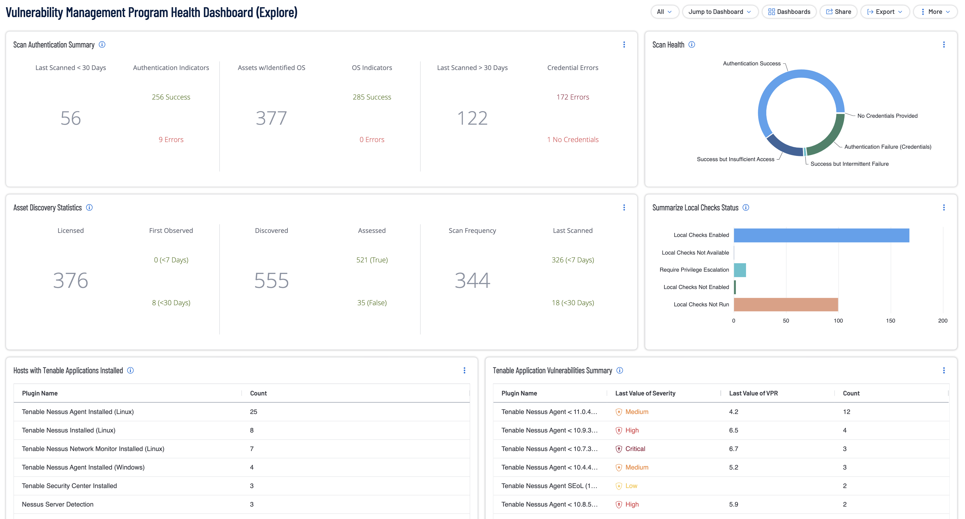965x519 pixels.
Task: Click the Local Checks Enabled blue bar
Action: [x=821, y=235]
